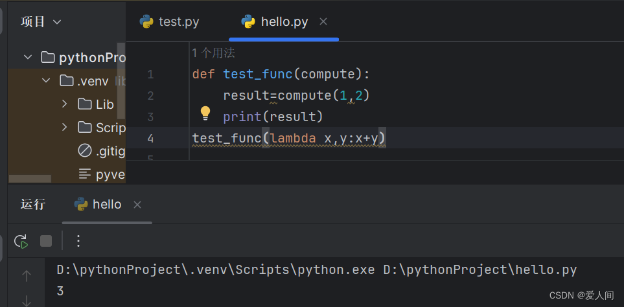Click the project tree horizontal scrollbar
Screen dimensions: 624x307
(30, 179)
